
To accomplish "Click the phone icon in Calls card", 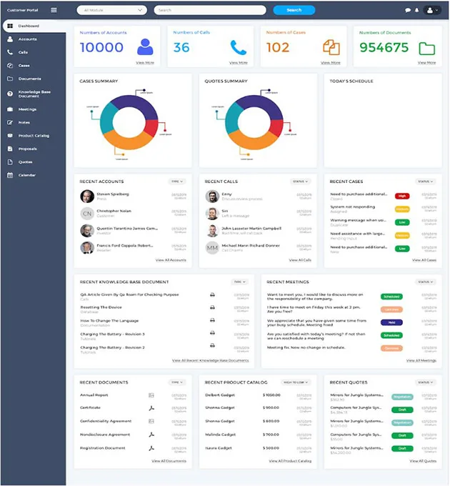I will coord(238,48).
